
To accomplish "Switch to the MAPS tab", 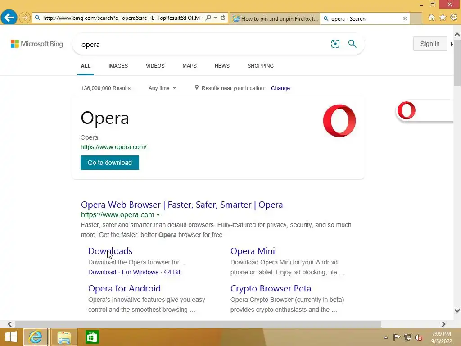I will (190, 66).
